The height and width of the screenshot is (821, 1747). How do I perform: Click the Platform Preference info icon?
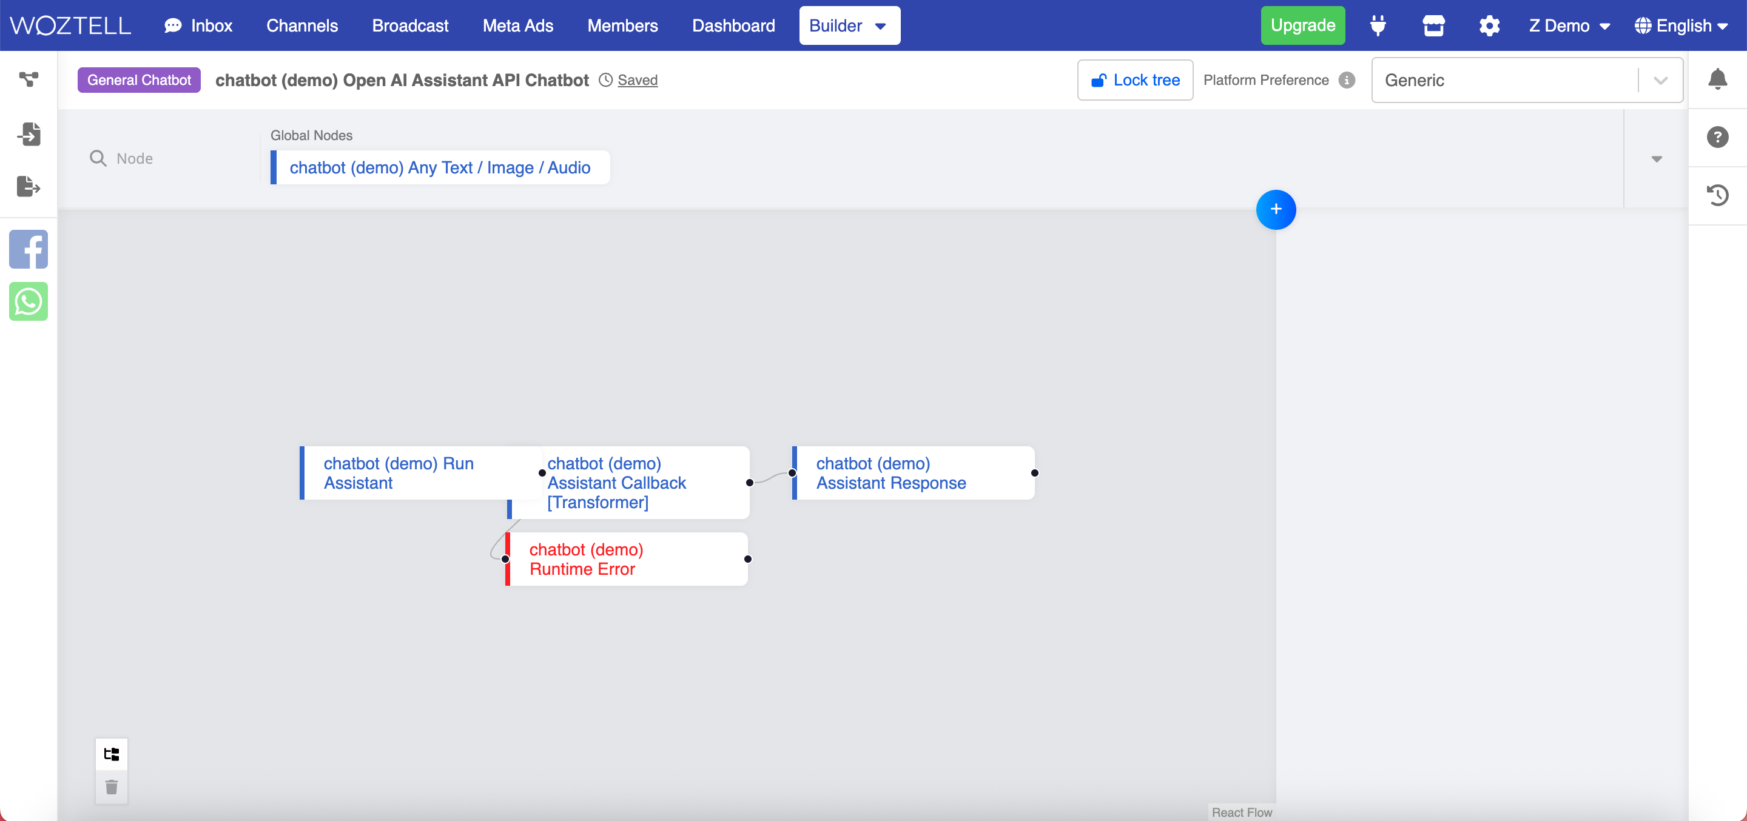pos(1347,80)
